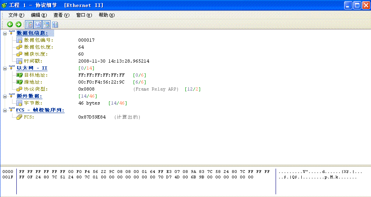This screenshot has height=197, width=371.
Task: Click second row of ASCII dump
Action: click(317, 178)
